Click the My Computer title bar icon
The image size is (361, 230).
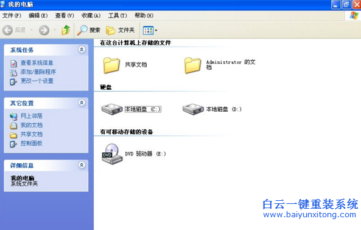point(3,4)
